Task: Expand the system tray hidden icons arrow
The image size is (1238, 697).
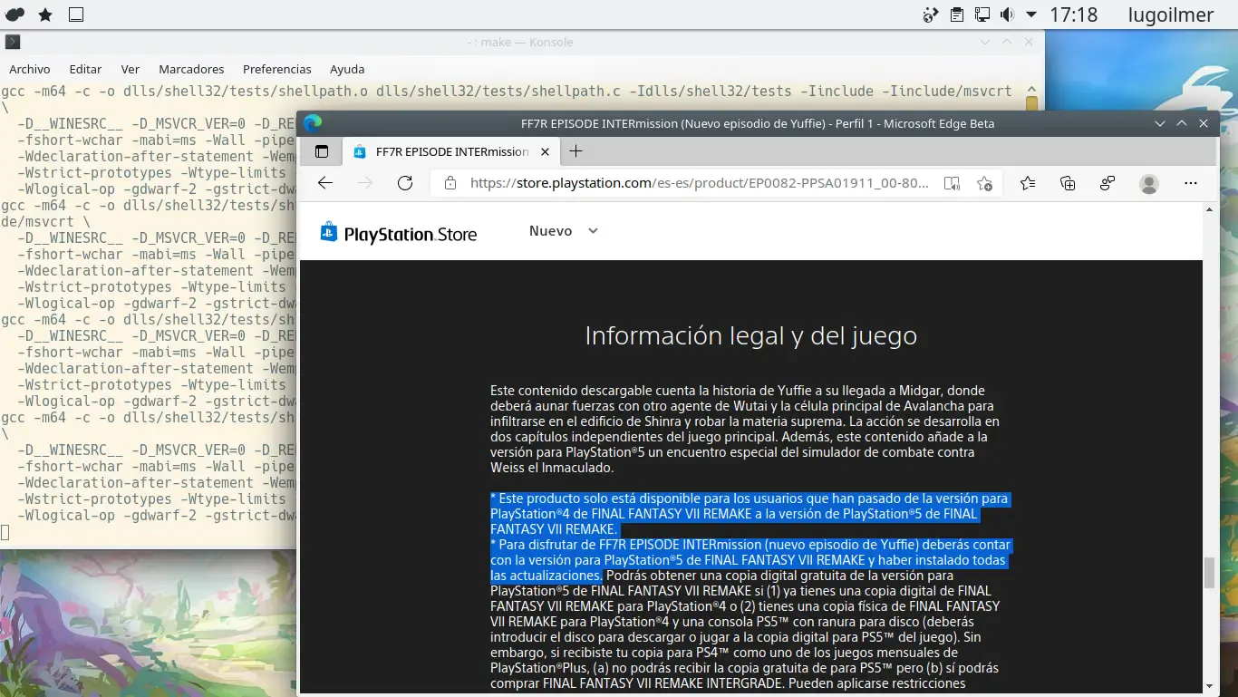Action: coord(1031,15)
